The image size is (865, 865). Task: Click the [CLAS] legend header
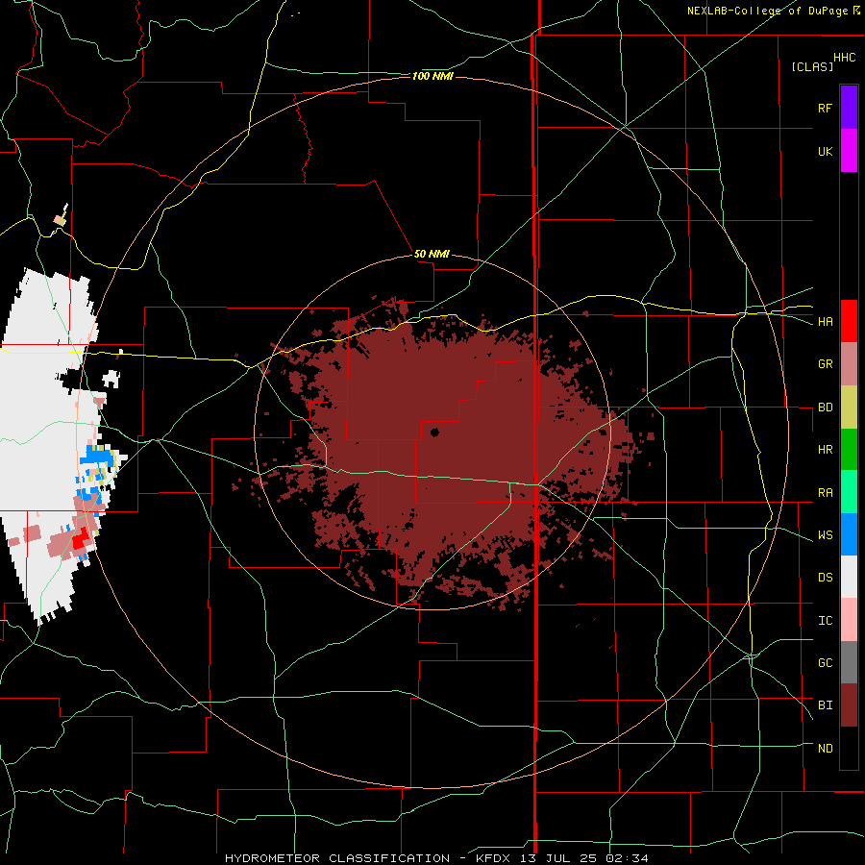811,66
